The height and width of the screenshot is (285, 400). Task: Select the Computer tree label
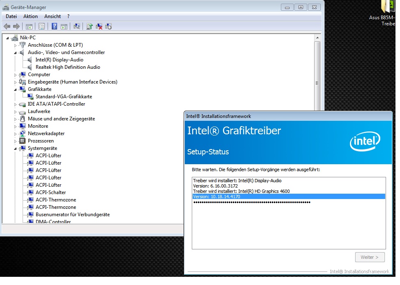[39, 75]
